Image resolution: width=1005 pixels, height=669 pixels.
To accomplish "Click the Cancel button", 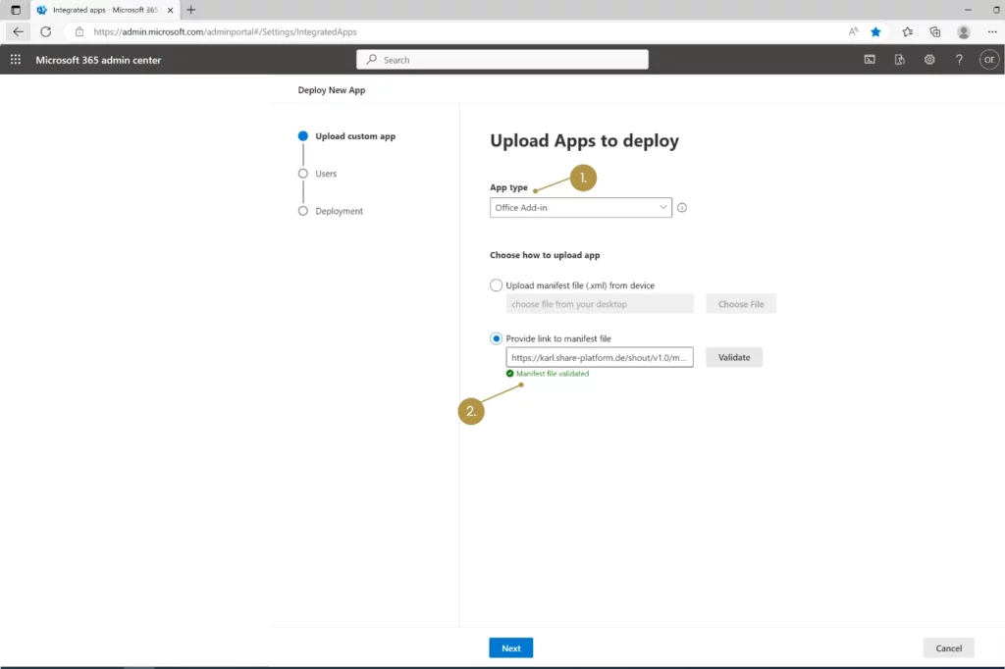I will tap(949, 647).
